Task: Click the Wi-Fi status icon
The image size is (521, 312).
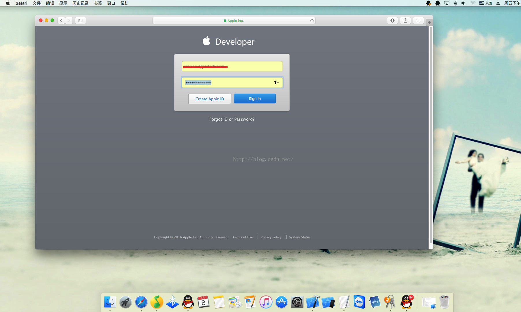Action: (473, 3)
